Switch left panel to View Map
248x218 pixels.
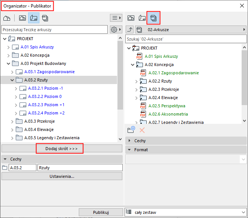pos(23,18)
